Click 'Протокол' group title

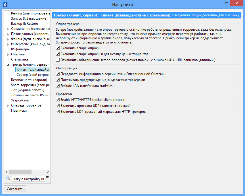(64, 94)
